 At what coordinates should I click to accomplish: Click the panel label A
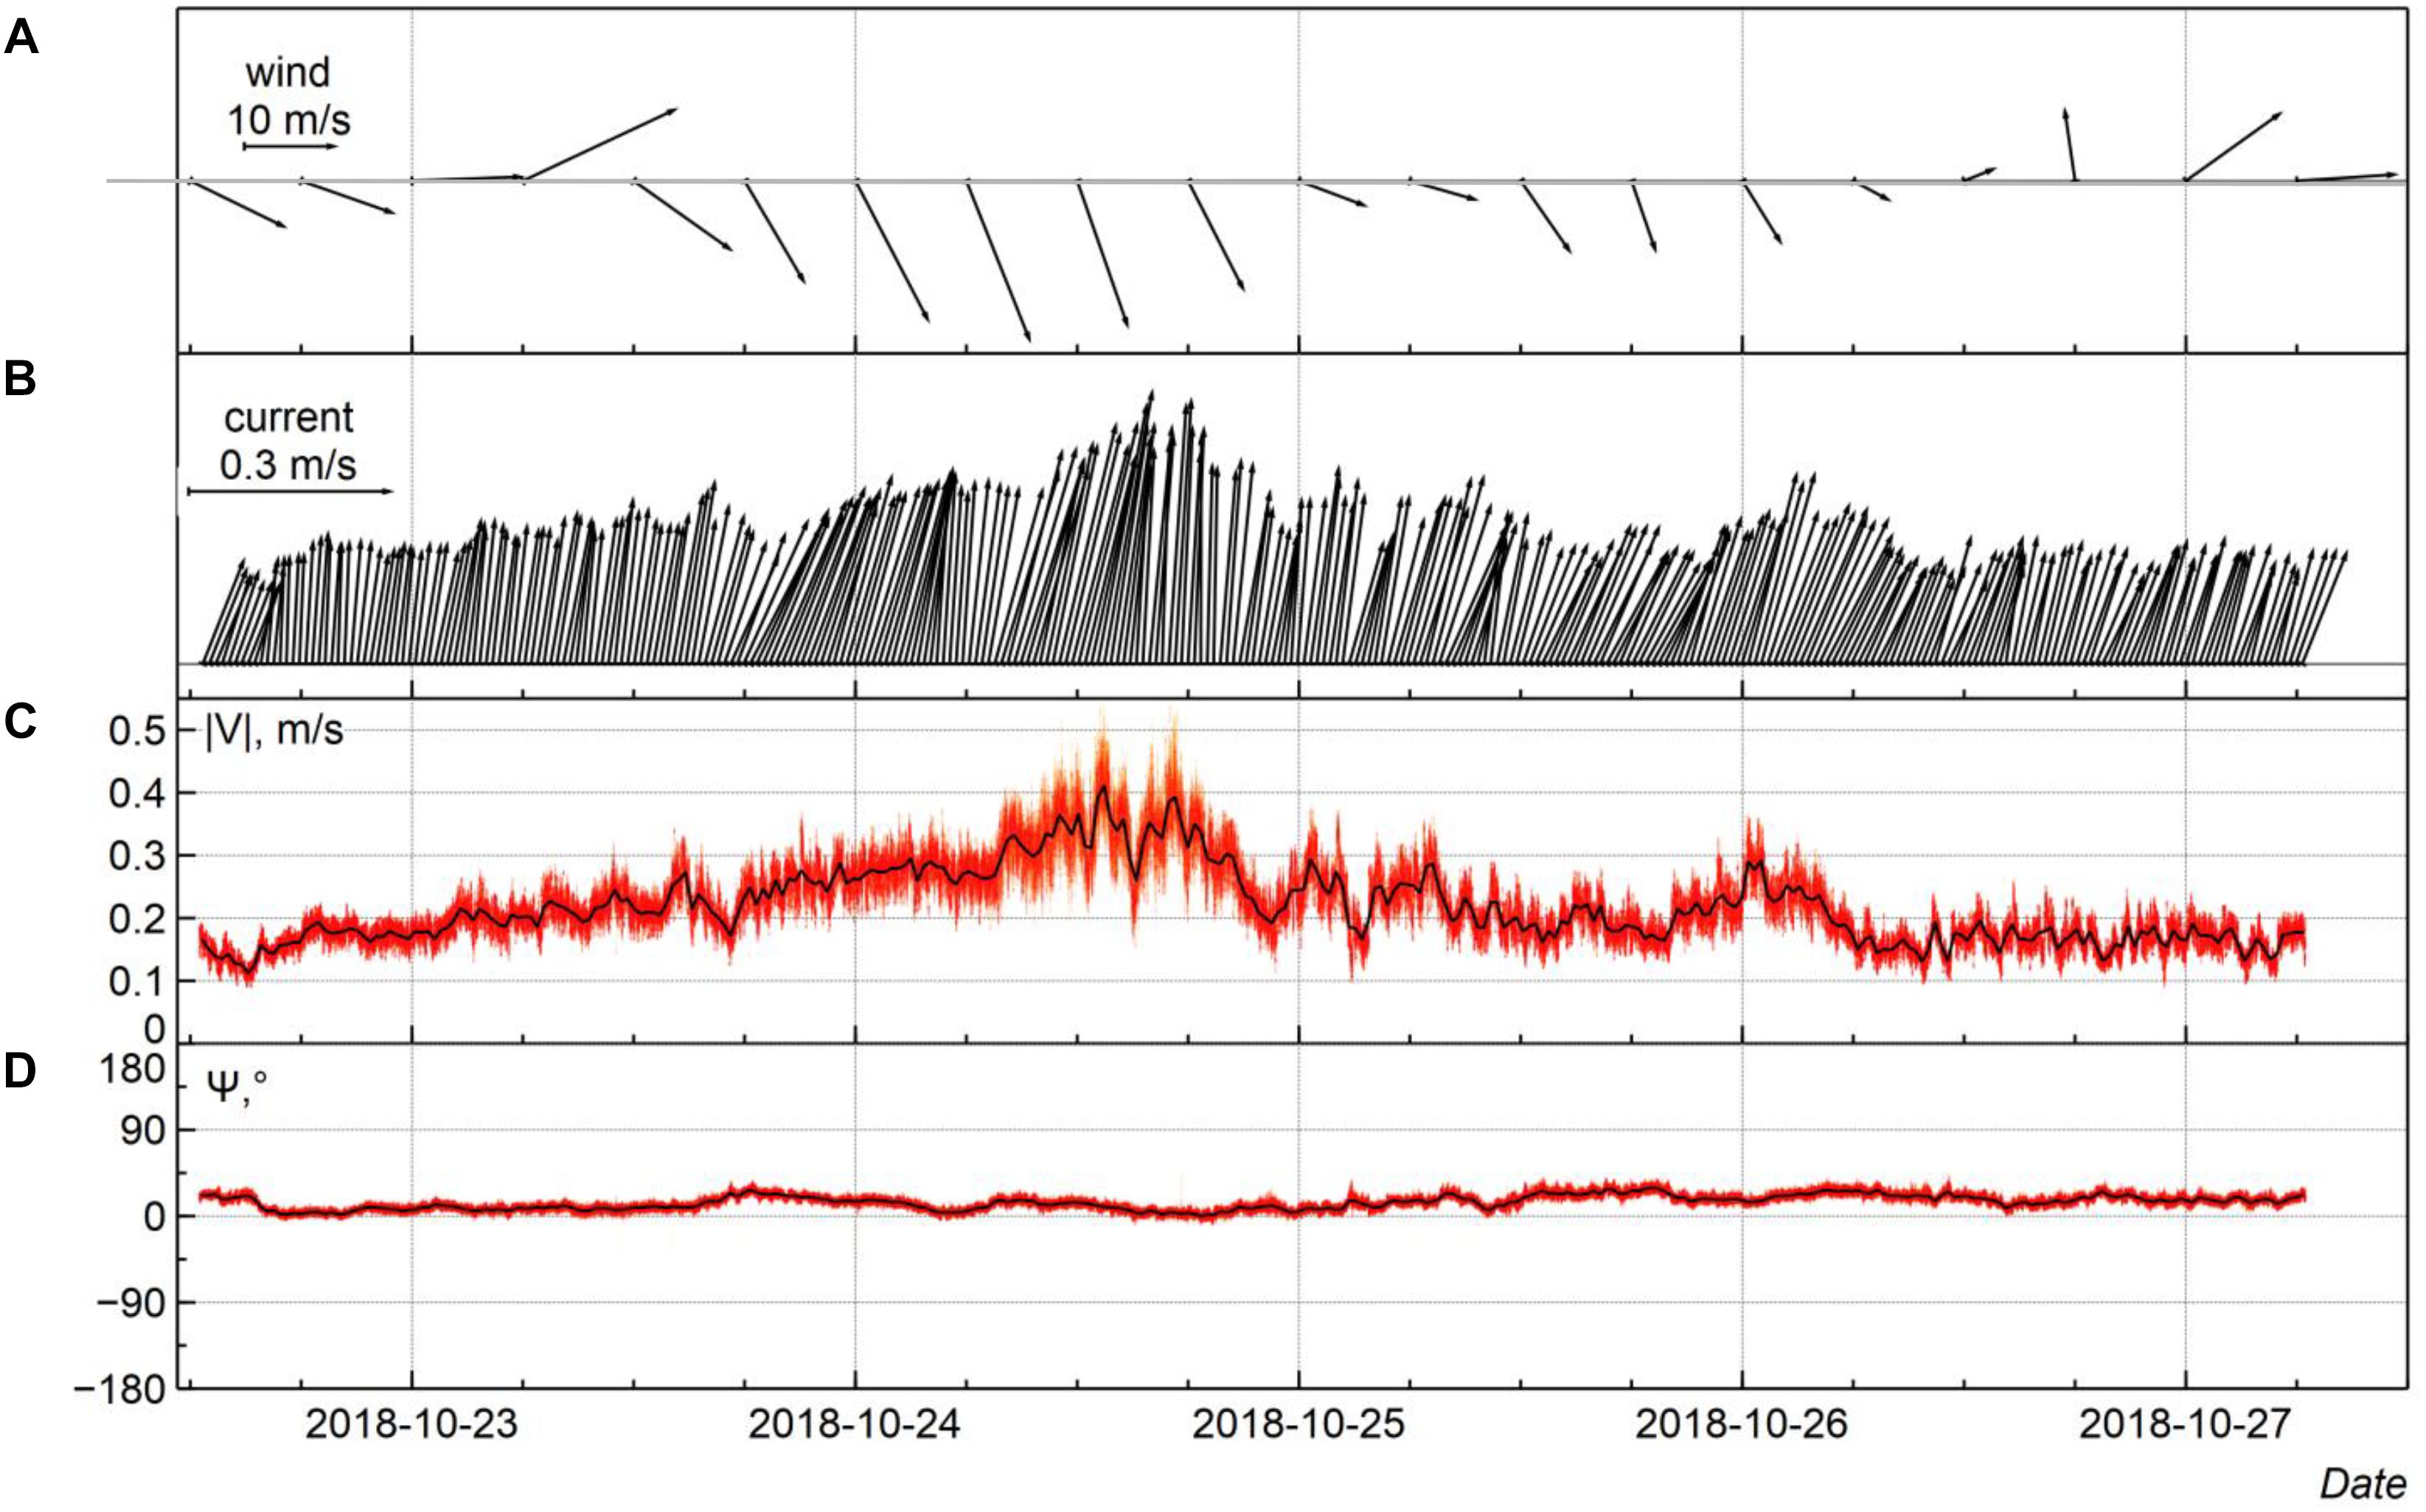click(x=21, y=38)
